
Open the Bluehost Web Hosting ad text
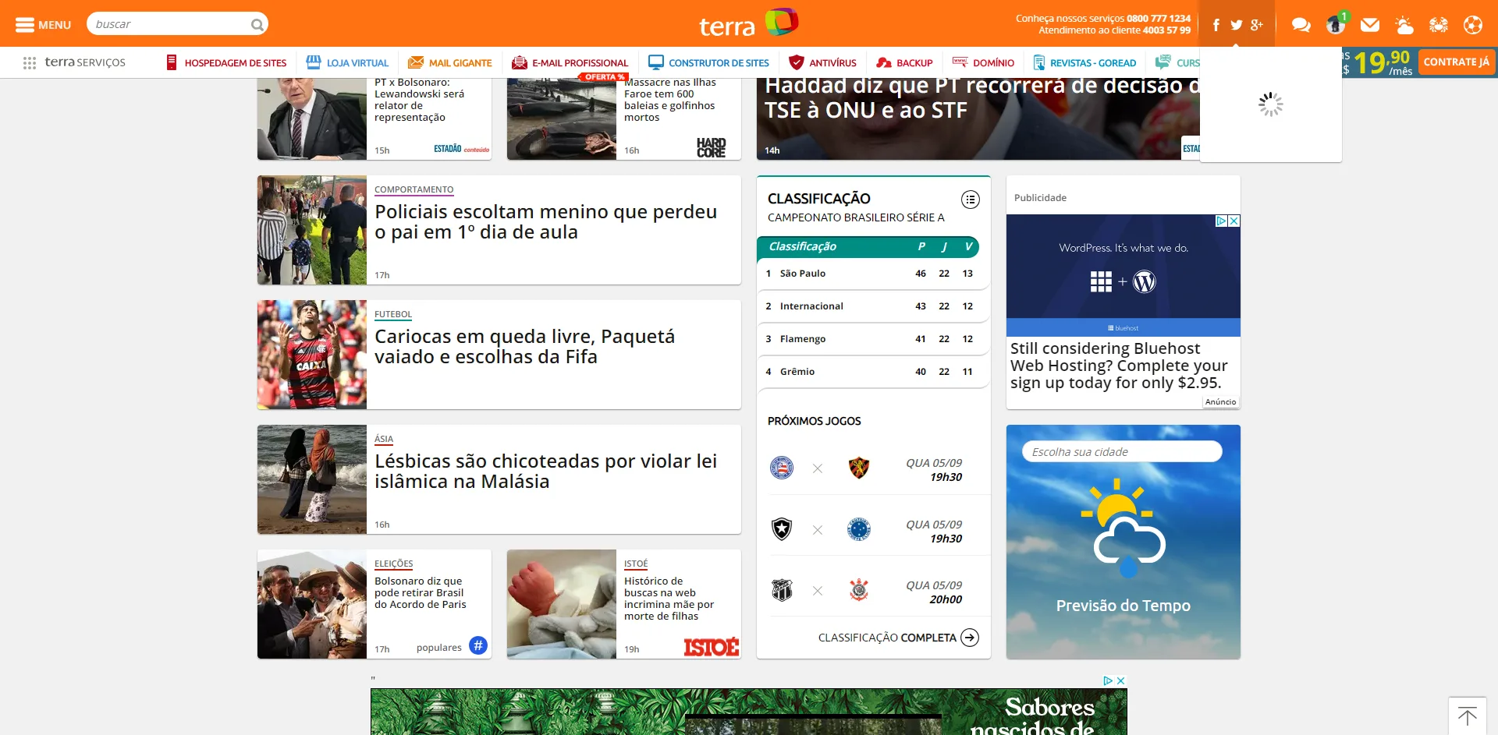pos(1119,366)
